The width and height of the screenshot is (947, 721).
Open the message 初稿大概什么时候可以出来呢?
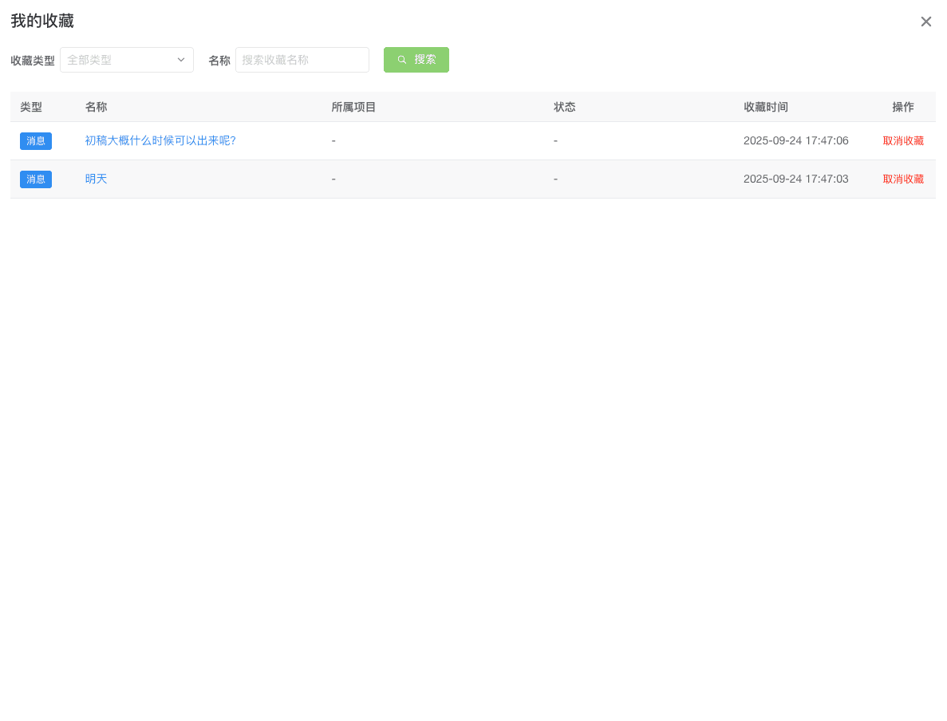pyautogui.click(x=160, y=140)
